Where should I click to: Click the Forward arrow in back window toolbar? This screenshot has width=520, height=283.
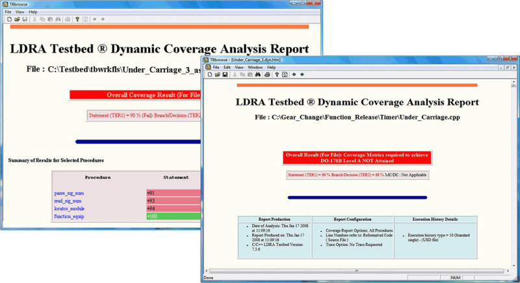103,19
